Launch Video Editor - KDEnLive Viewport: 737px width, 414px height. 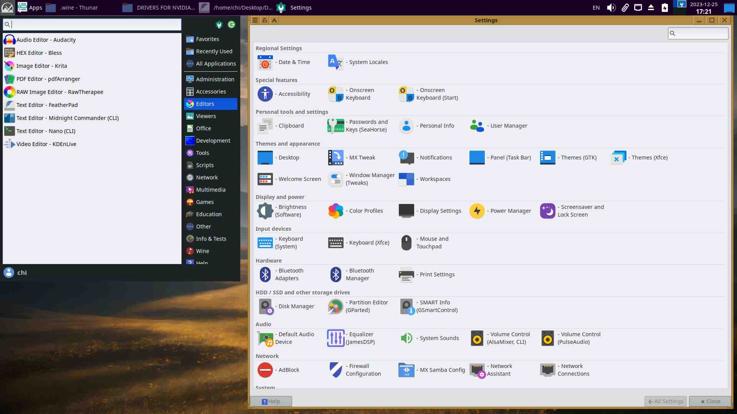click(46, 144)
